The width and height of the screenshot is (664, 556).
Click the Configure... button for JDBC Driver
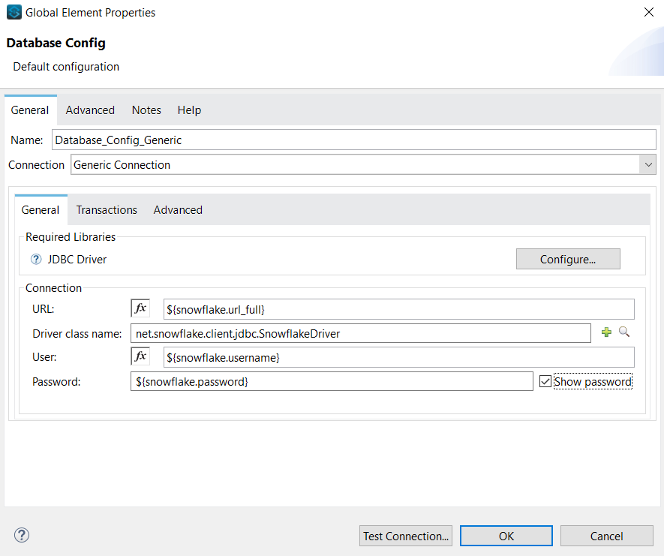(568, 259)
